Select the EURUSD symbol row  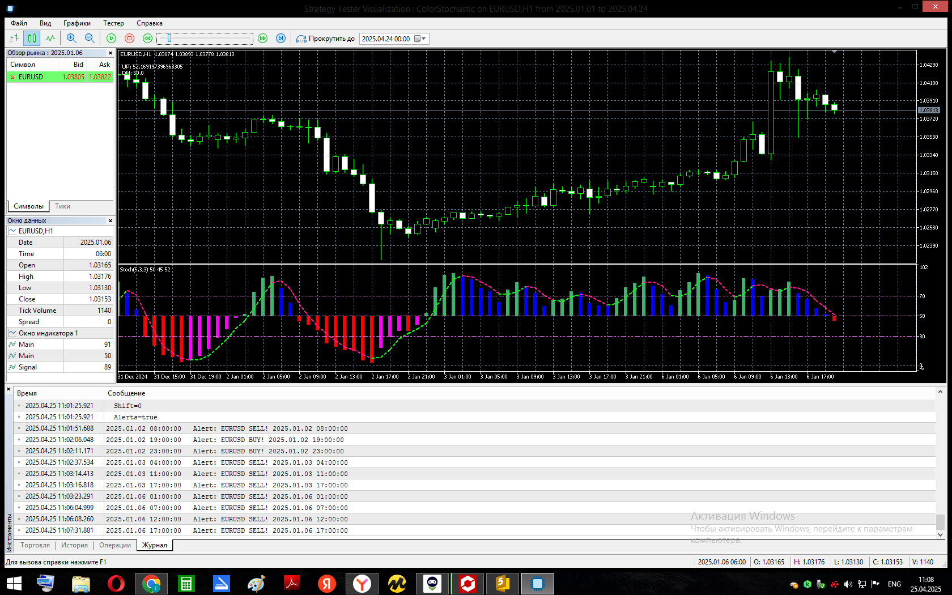(x=60, y=77)
